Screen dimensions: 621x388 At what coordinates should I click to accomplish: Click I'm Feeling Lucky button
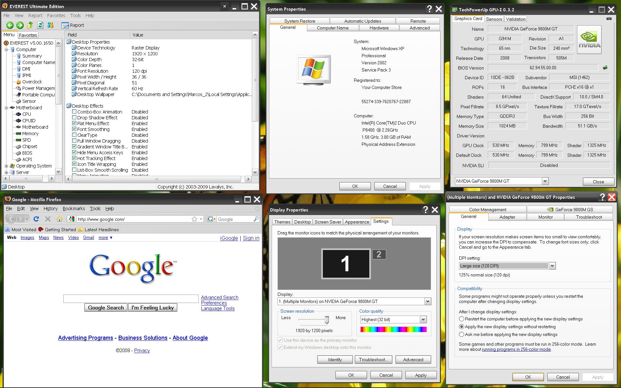pos(153,307)
